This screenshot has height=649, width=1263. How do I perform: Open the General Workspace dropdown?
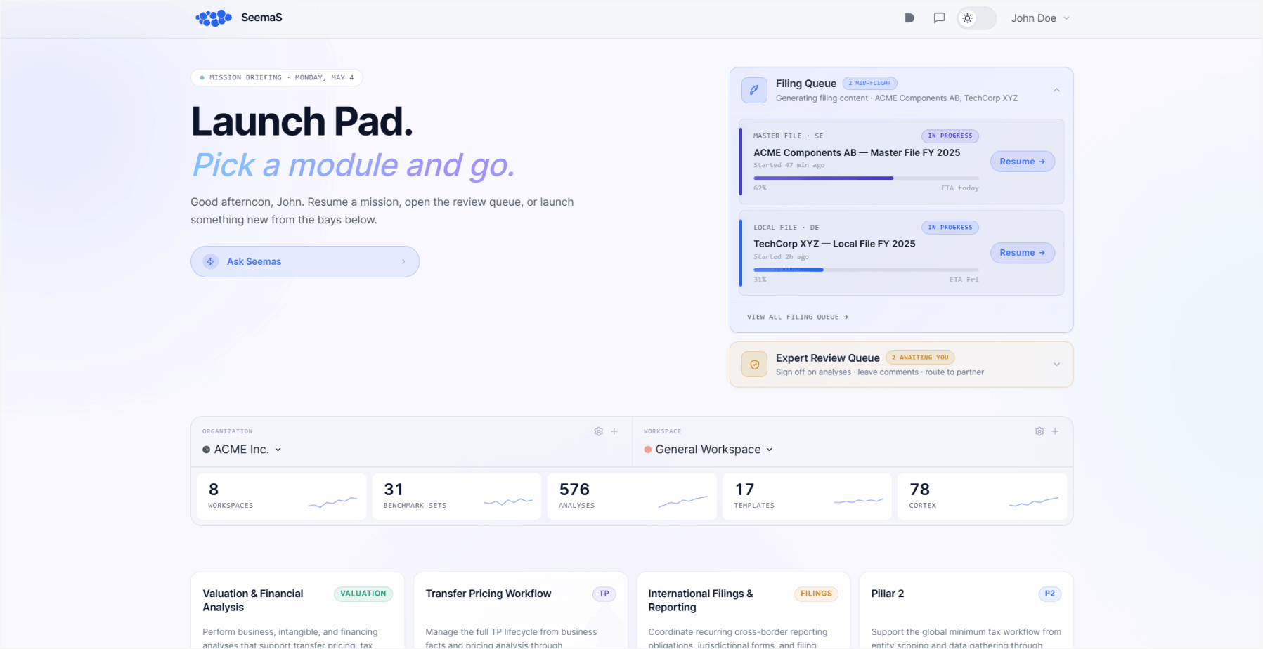[708, 450]
